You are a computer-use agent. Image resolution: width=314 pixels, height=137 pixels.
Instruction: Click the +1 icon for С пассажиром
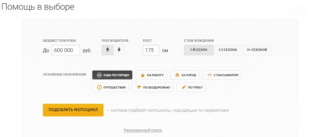coord(209,75)
